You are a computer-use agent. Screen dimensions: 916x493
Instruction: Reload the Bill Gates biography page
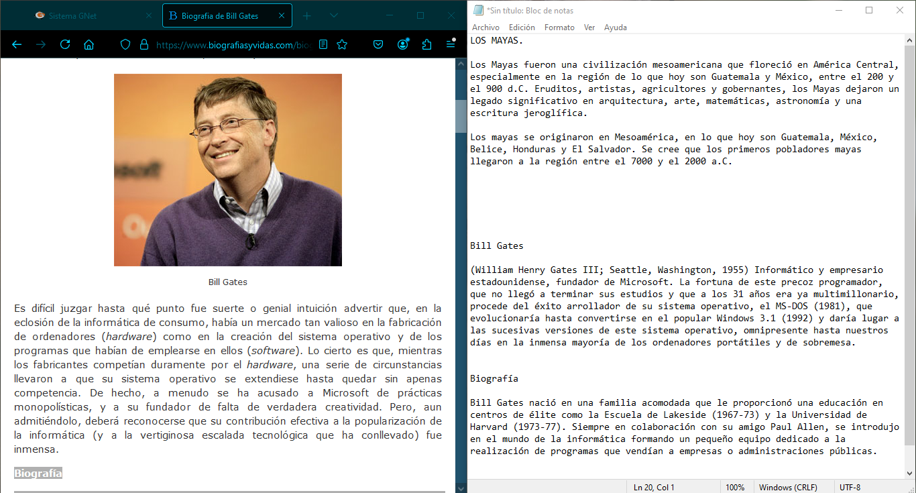65,44
